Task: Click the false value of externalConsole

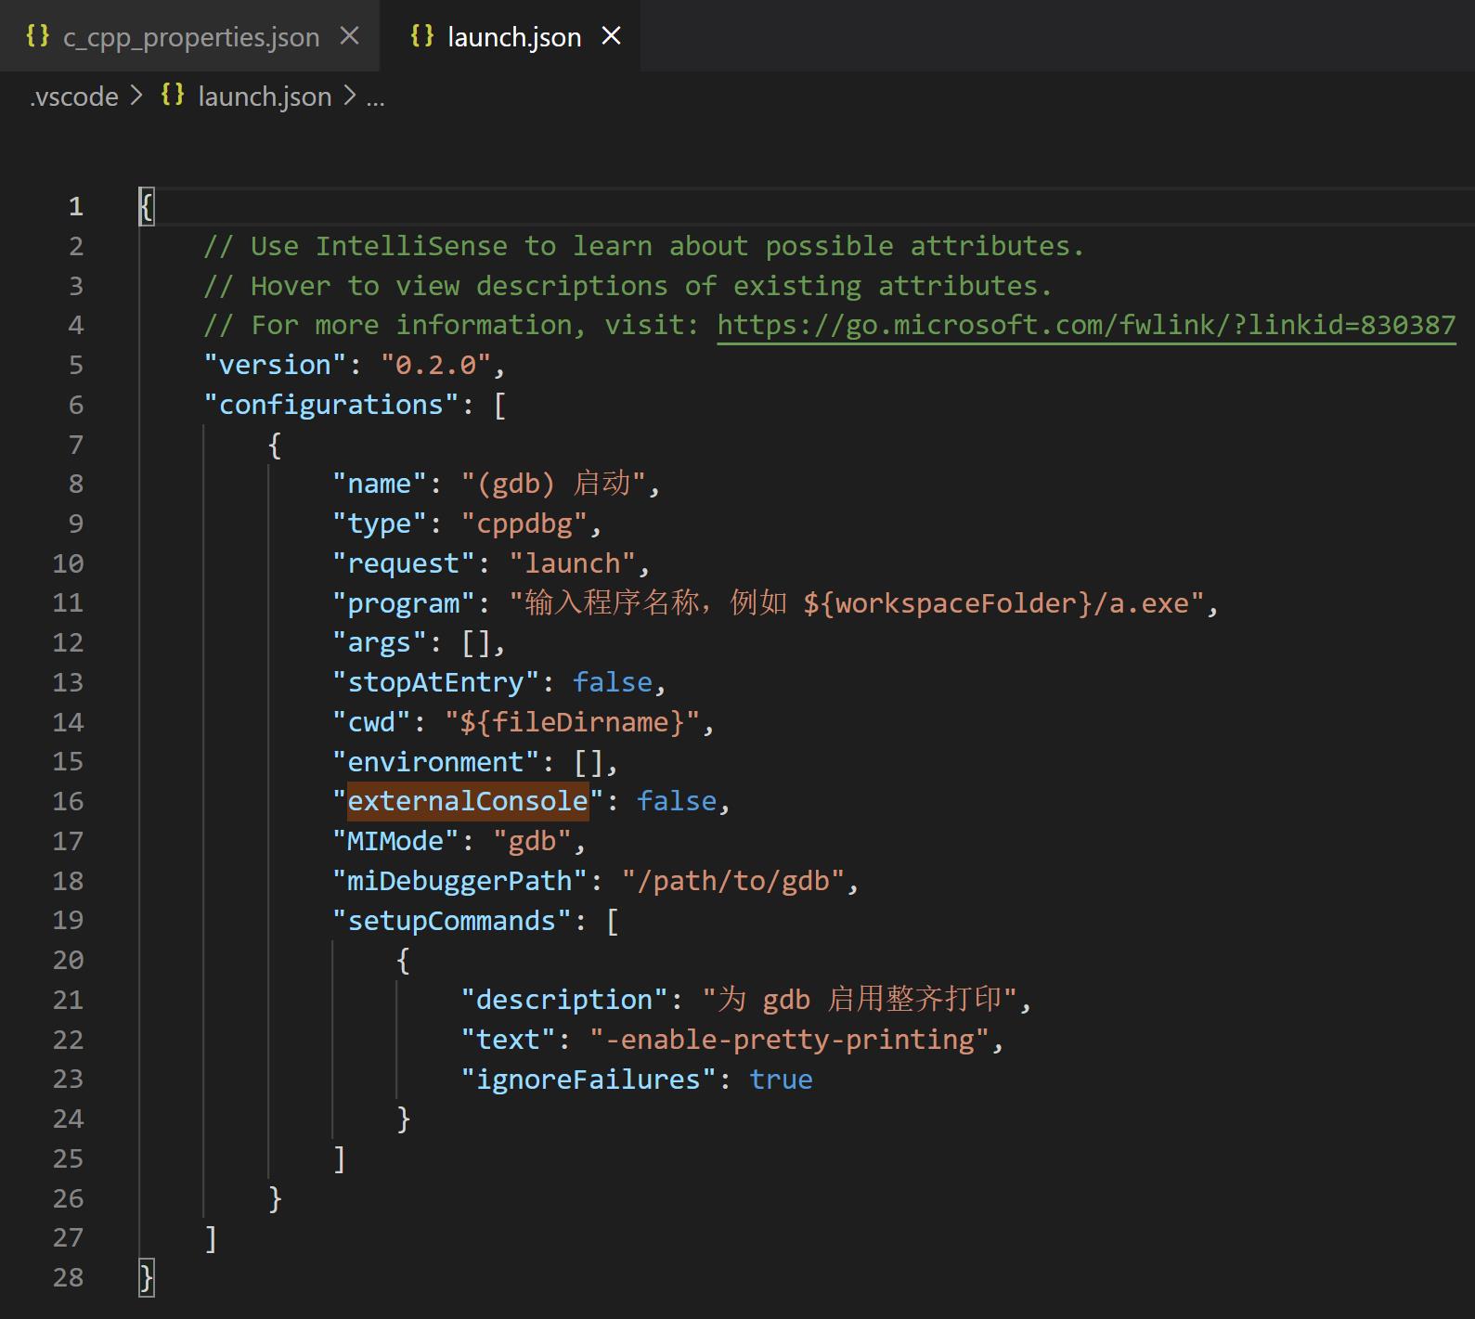Action: (x=677, y=801)
